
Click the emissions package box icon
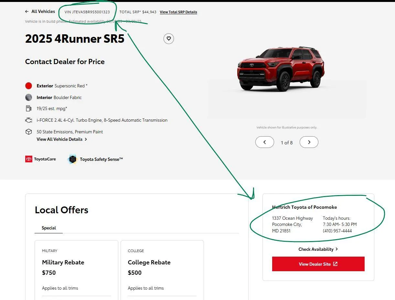[x=28, y=132]
